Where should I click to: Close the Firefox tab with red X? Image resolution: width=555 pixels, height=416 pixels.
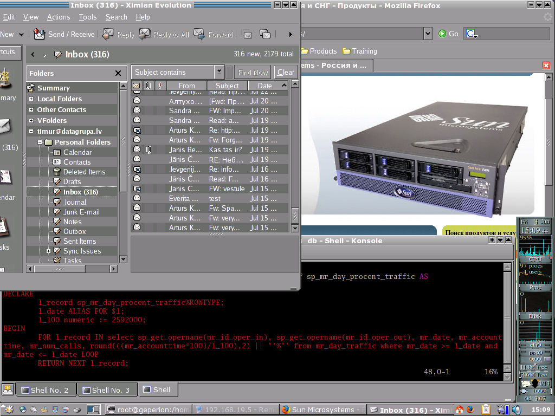(x=546, y=66)
